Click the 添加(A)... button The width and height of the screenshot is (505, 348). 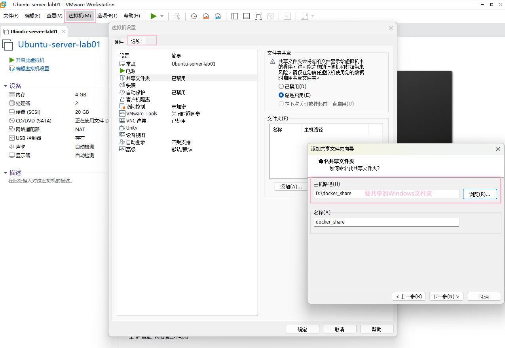[291, 186]
